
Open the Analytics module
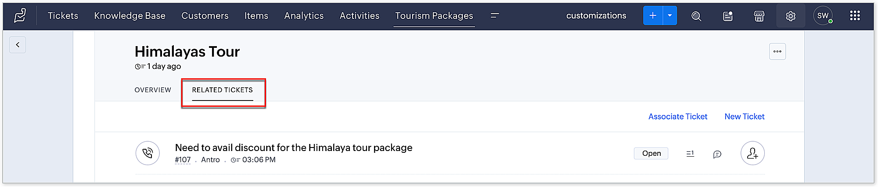[304, 16]
